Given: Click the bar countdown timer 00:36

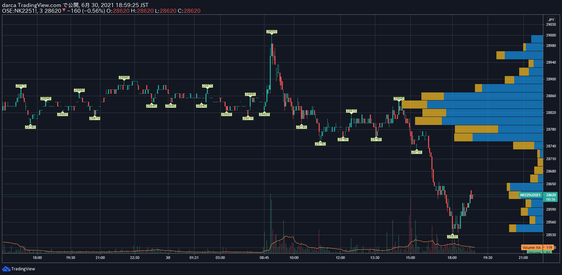Looking at the screenshot, I should pos(551,200).
